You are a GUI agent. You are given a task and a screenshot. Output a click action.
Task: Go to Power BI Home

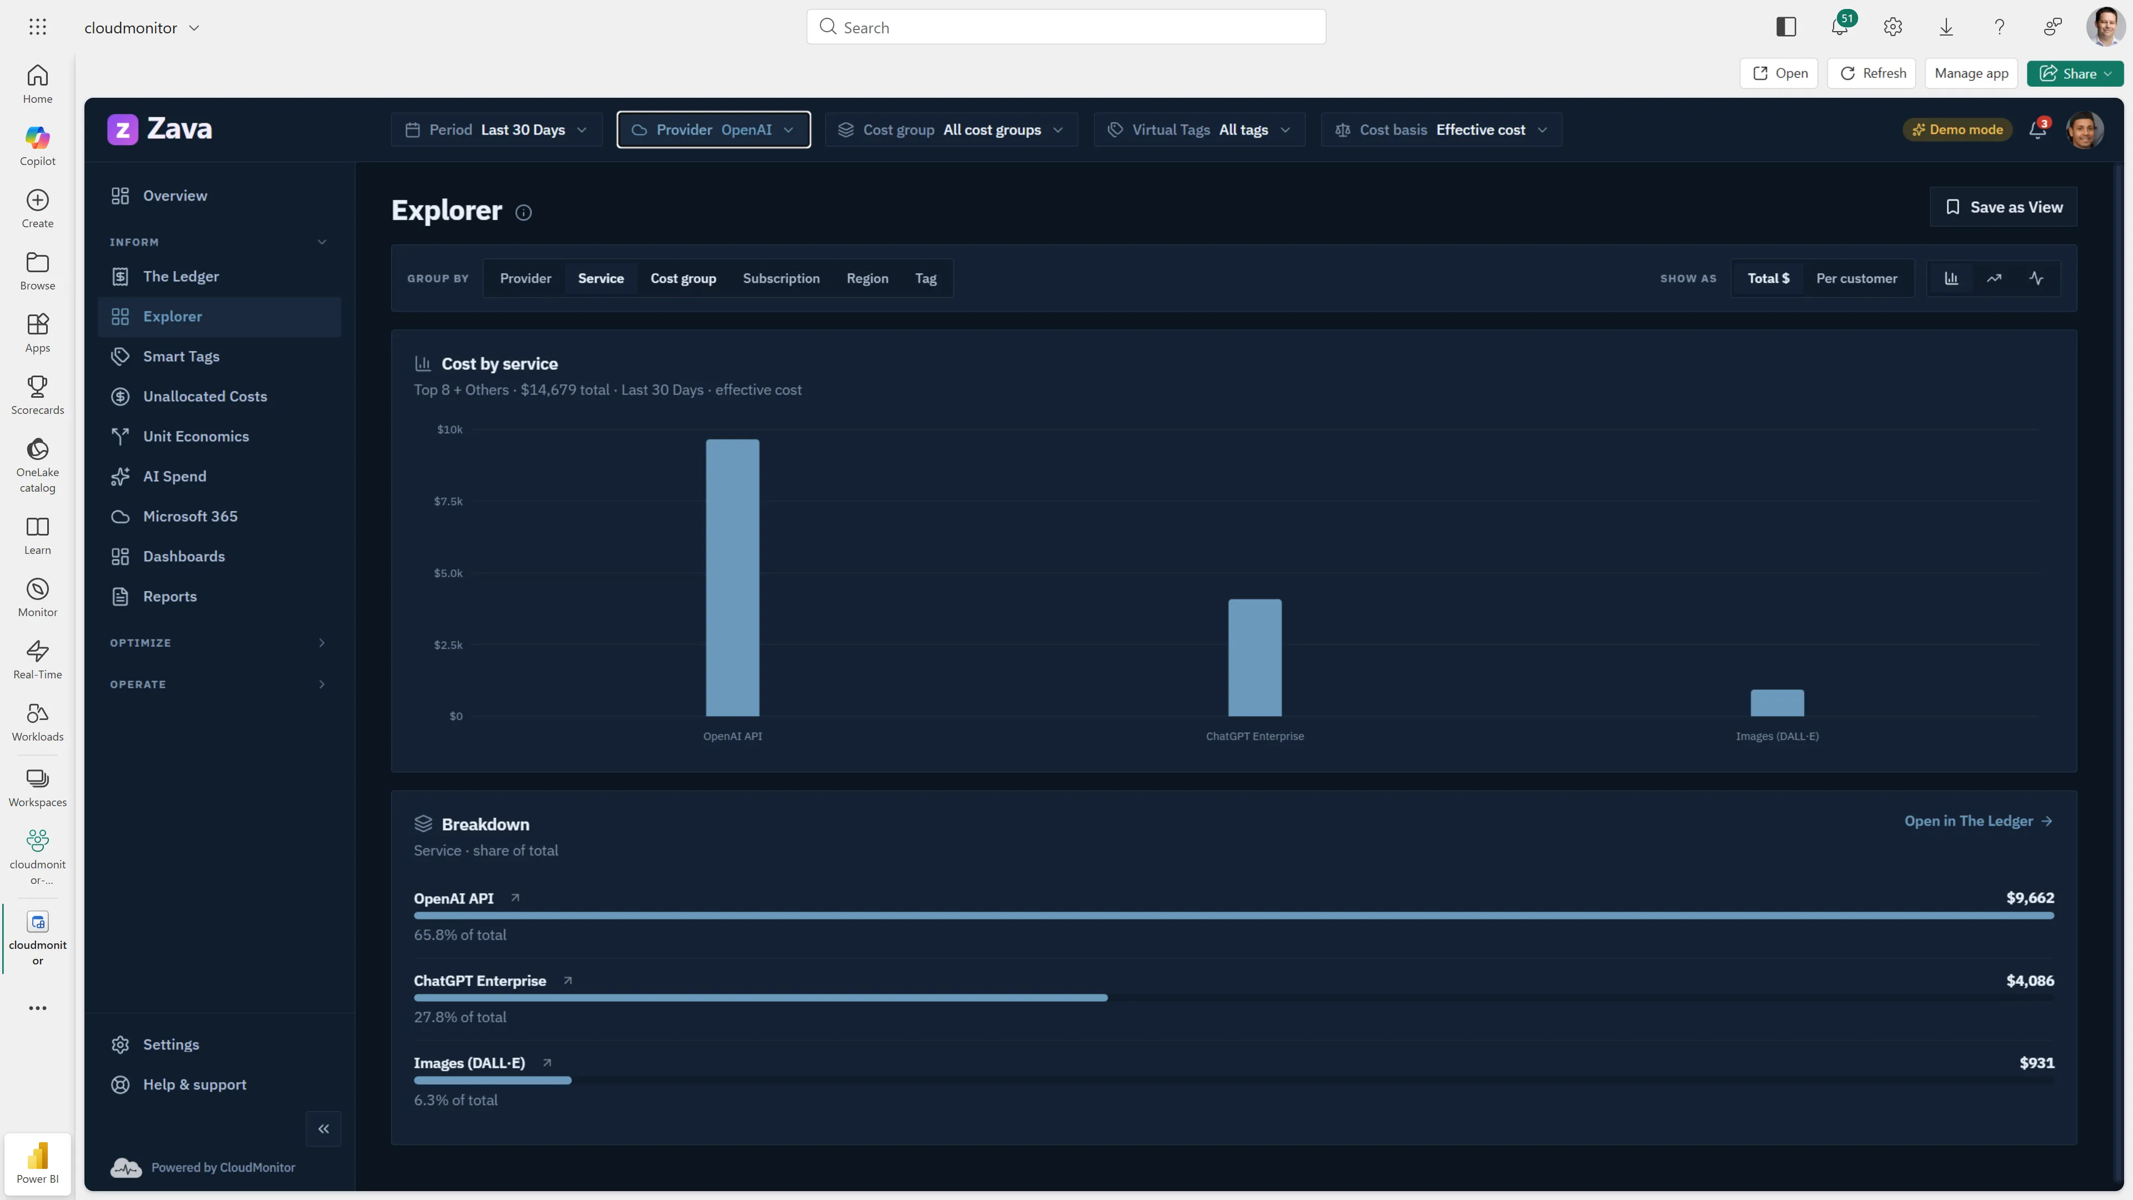tap(37, 84)
